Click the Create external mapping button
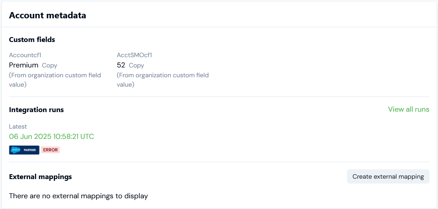The image size is (438, 209). (x=388, y=176)
